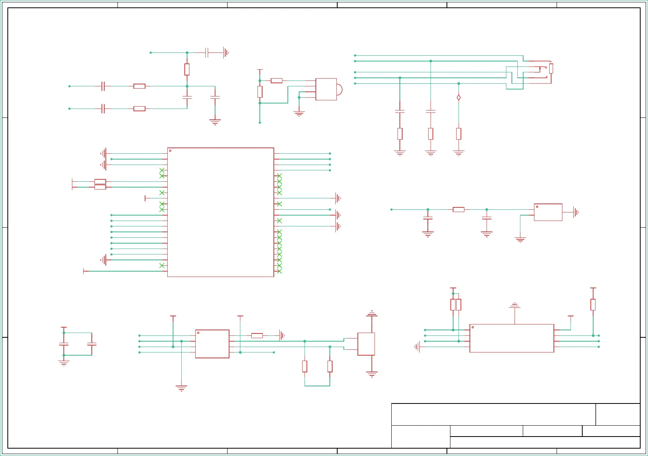The width and height of the screenshot is (648, 456).
Task: Select left resistor of the bottom joined resistor pair
Action: 305,366
